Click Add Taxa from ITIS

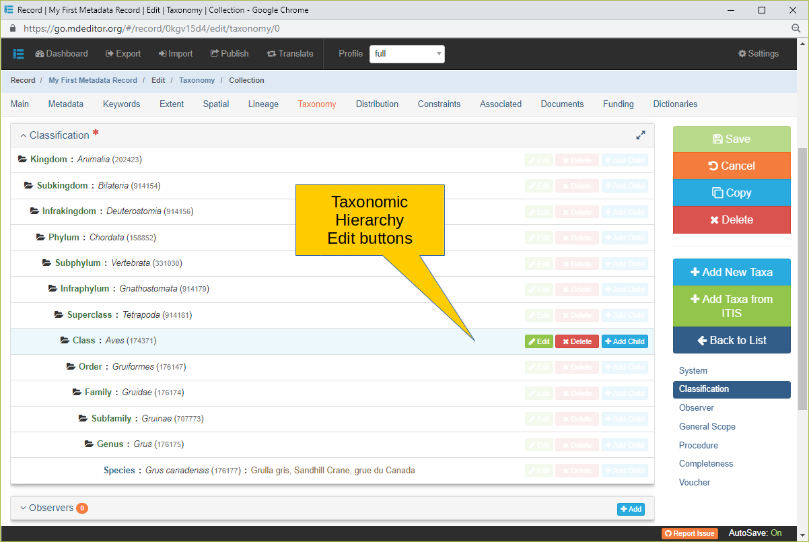pos(732,306)
